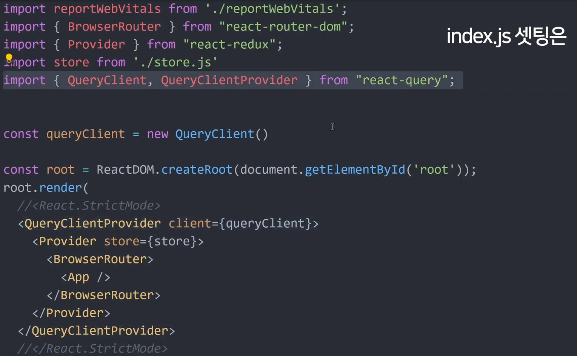Image resolution: width=577 pixels, height=356 pixels.
Task: Click './store.js' import path string
Action: [175, 62]
